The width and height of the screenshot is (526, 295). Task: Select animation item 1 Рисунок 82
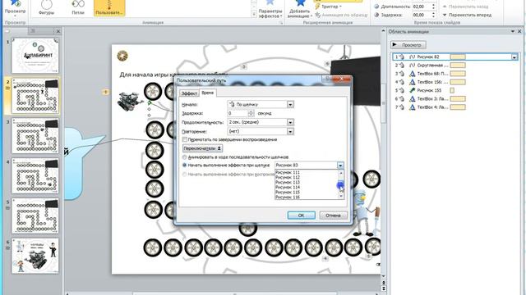(x=454, y=57)
